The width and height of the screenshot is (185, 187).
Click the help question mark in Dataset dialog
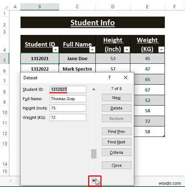click(x=109, y=77)
